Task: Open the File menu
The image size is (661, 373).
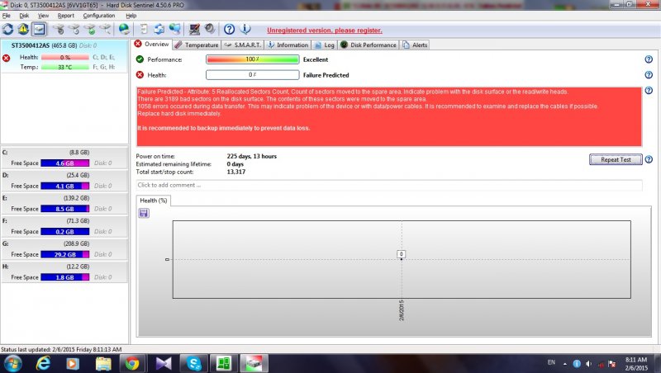Action: (7, 16)
